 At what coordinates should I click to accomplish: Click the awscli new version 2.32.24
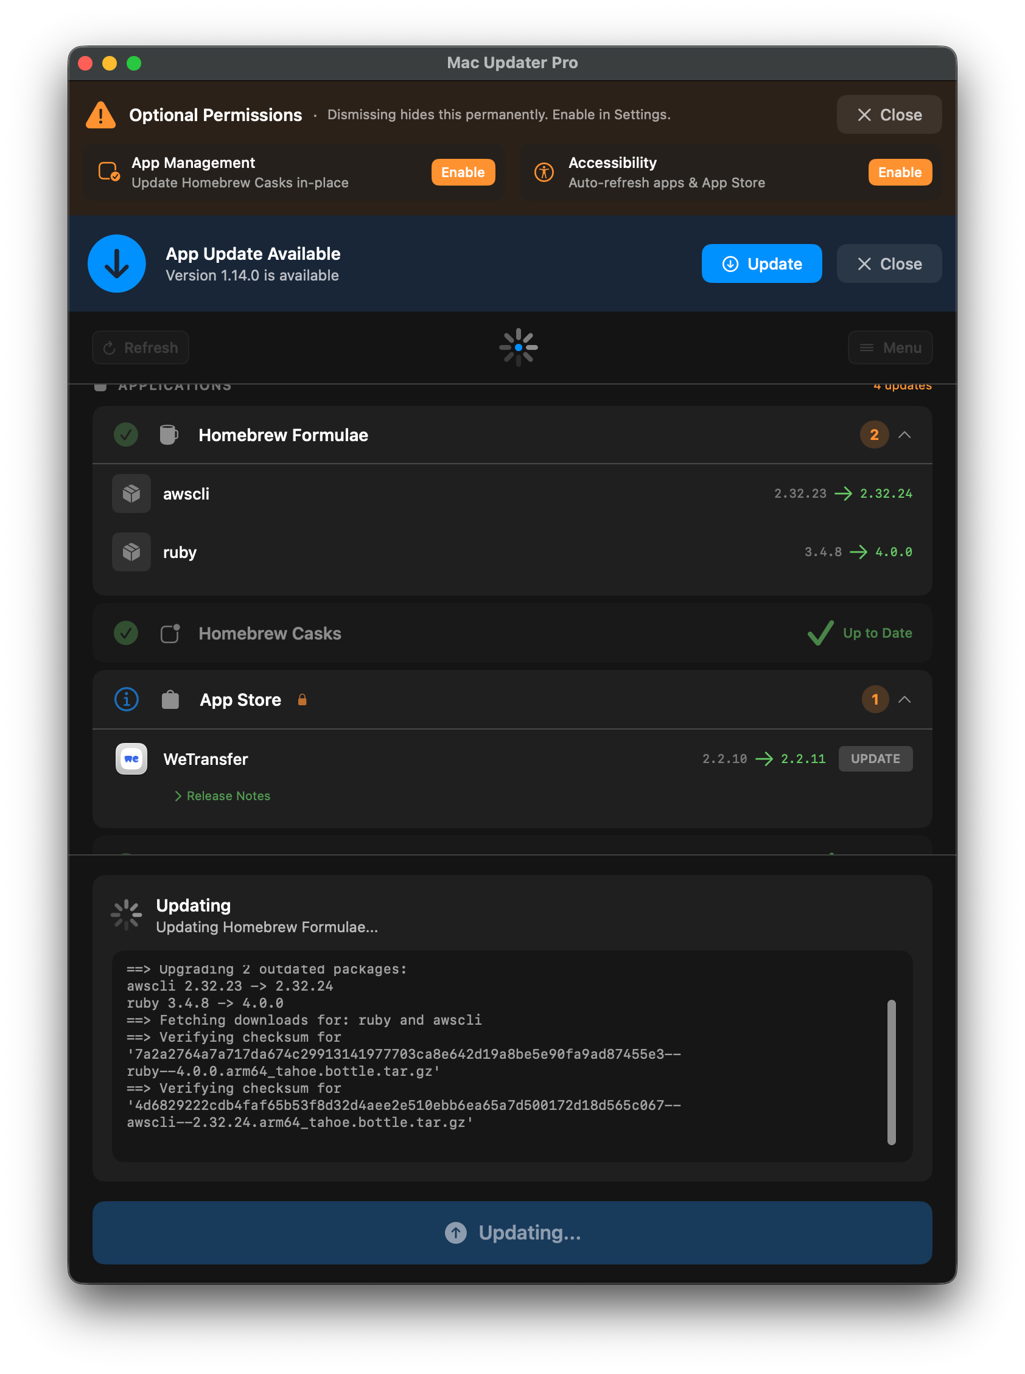coord(886,493)
